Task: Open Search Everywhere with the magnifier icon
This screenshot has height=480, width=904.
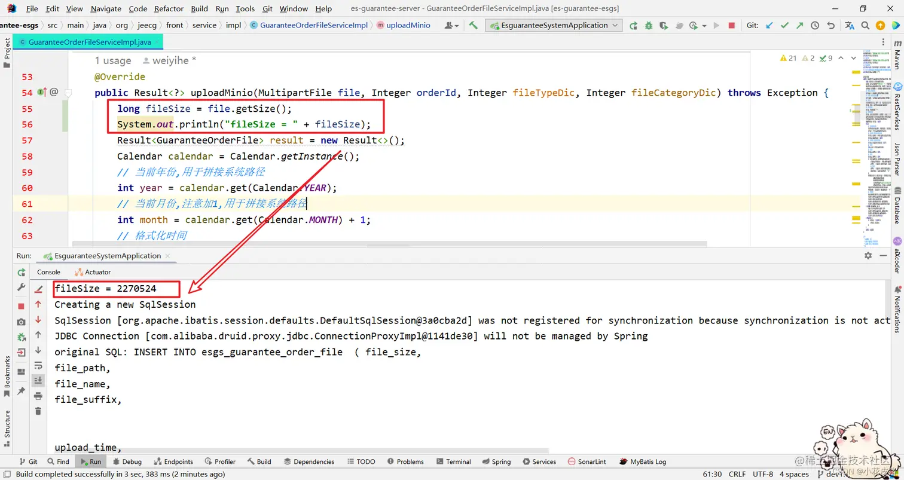Action: pos(865,25)
